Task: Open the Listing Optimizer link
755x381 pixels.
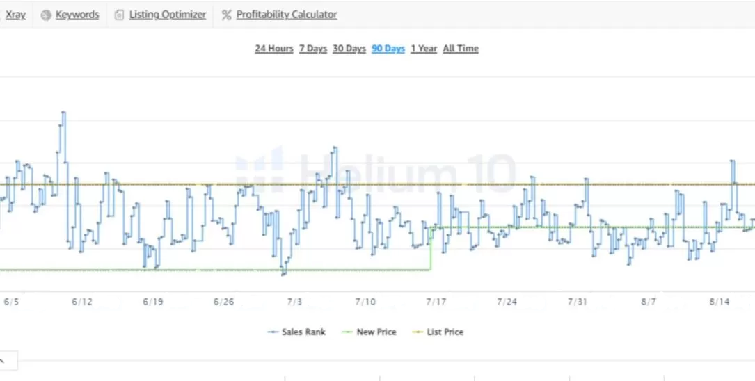Action: click(x=168, y=15)
